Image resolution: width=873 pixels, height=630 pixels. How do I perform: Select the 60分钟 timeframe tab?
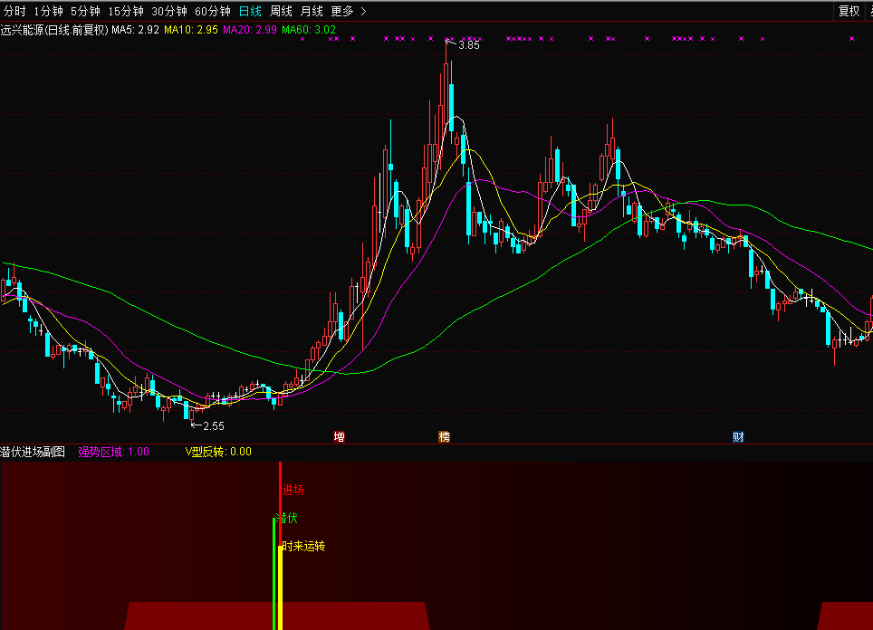[213, 11]
